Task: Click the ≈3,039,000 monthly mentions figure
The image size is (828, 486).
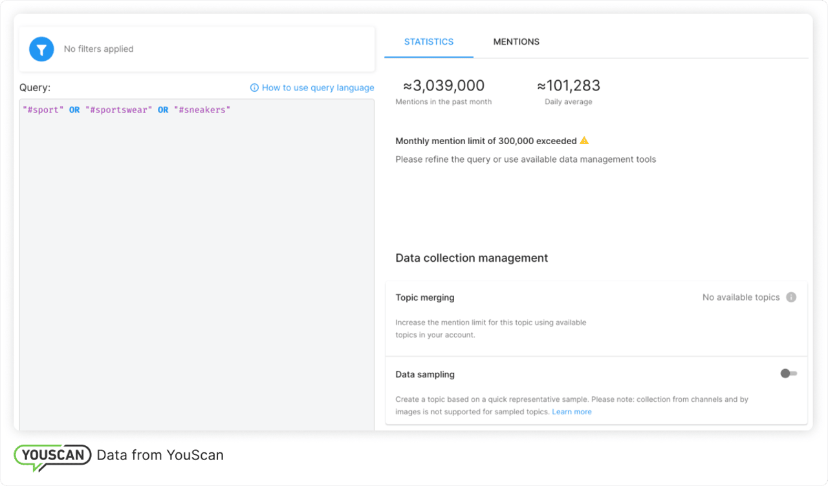Action: tap(444, 85)
